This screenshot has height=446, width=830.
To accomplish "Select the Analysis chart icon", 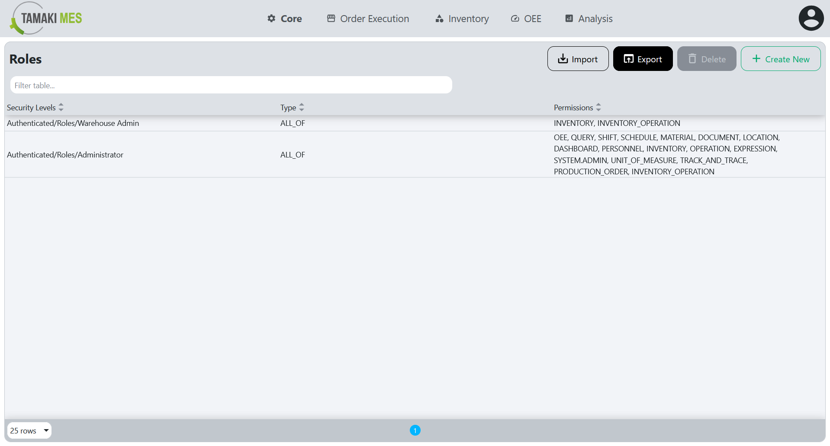I will [569, 19].
